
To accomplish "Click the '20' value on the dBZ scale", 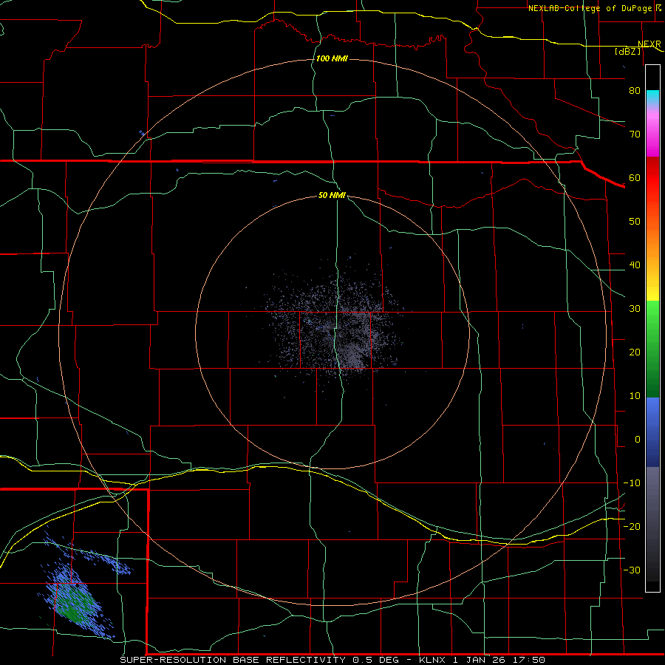I will (635, 352).
